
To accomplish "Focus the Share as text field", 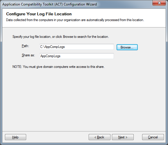I will pos(77,56).
